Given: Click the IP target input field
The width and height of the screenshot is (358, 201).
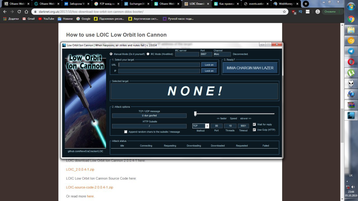Looking at the screenshot, I should click(x=159, y=71).
